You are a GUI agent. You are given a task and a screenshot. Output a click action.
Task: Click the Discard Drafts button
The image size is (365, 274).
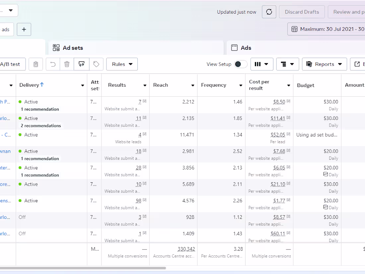coord(302,12)
